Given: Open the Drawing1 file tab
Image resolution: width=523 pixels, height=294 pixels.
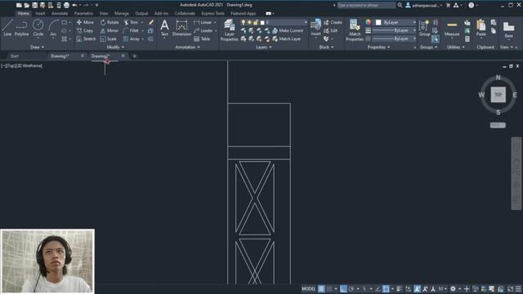Looking at the screenshot, I should pyautogui.click(x=60, y=56).
